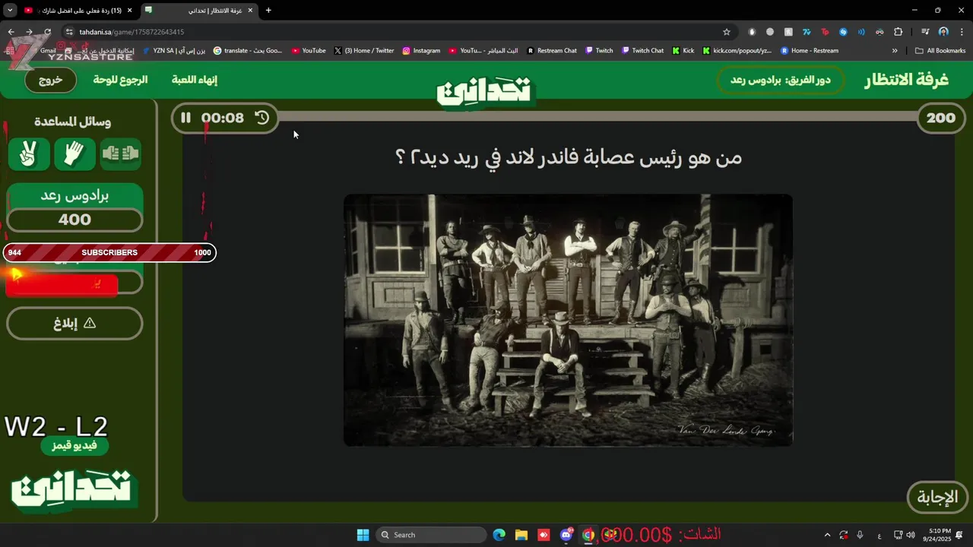
Task: Open the translate Google bookmark
Action: click(248, 51)
